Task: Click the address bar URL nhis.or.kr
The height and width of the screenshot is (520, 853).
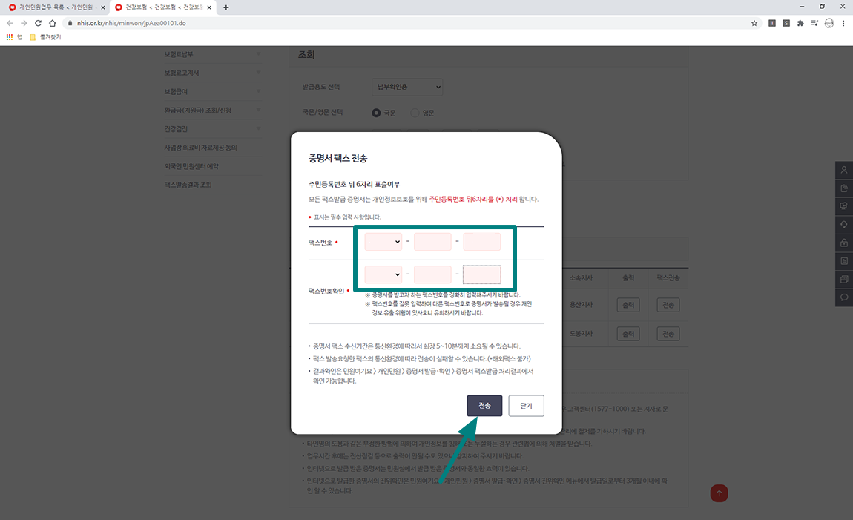Action: coord(131,23)
